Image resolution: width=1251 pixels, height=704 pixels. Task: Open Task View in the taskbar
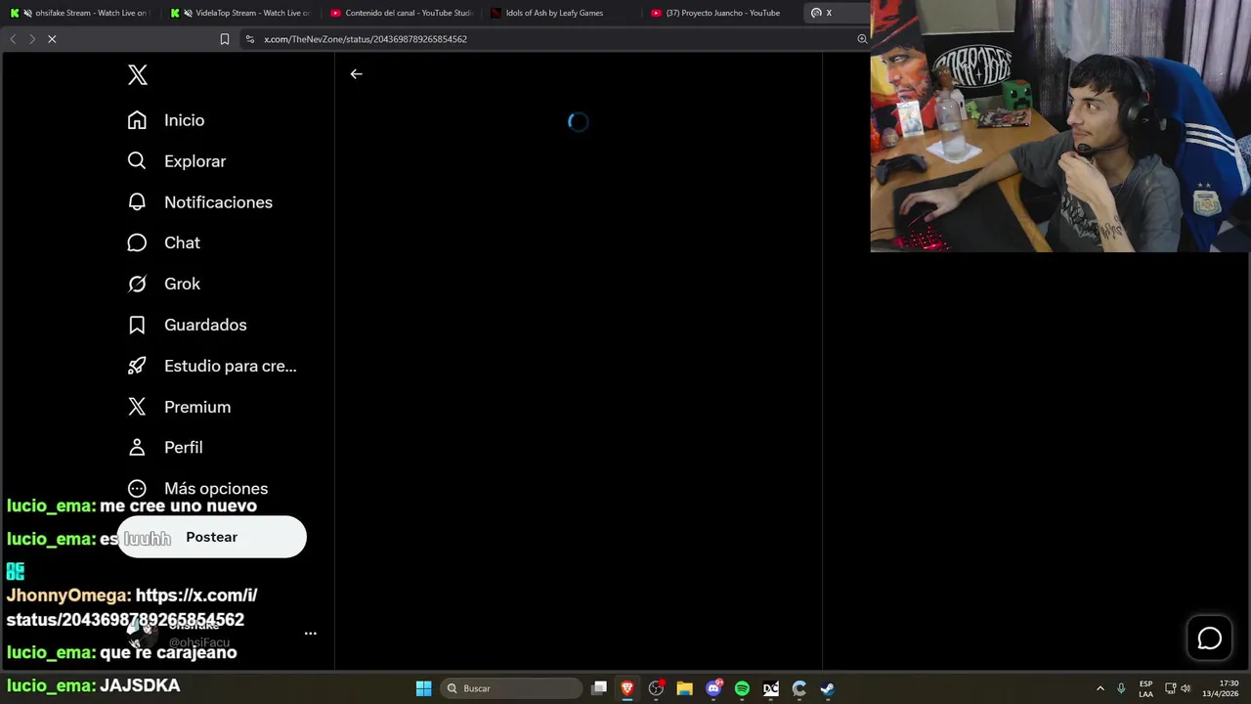coord(600,688)
